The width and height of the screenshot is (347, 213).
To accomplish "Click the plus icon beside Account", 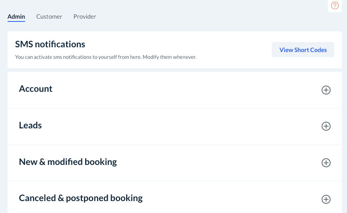I will point(326,90).
